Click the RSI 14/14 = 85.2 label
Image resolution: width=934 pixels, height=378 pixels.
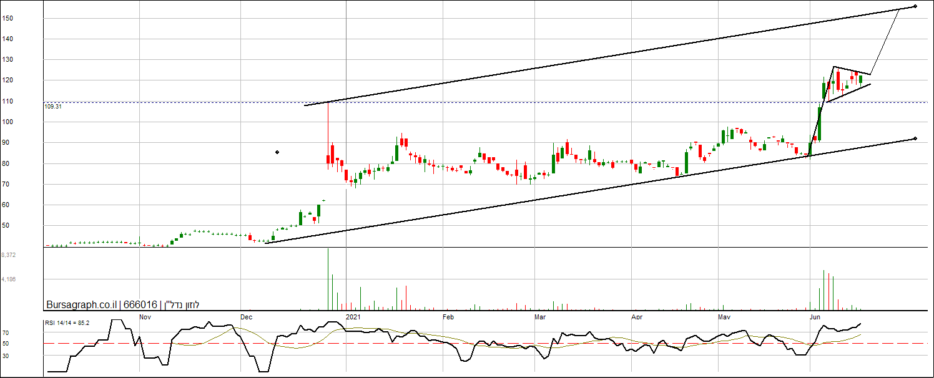coord(67,323)
